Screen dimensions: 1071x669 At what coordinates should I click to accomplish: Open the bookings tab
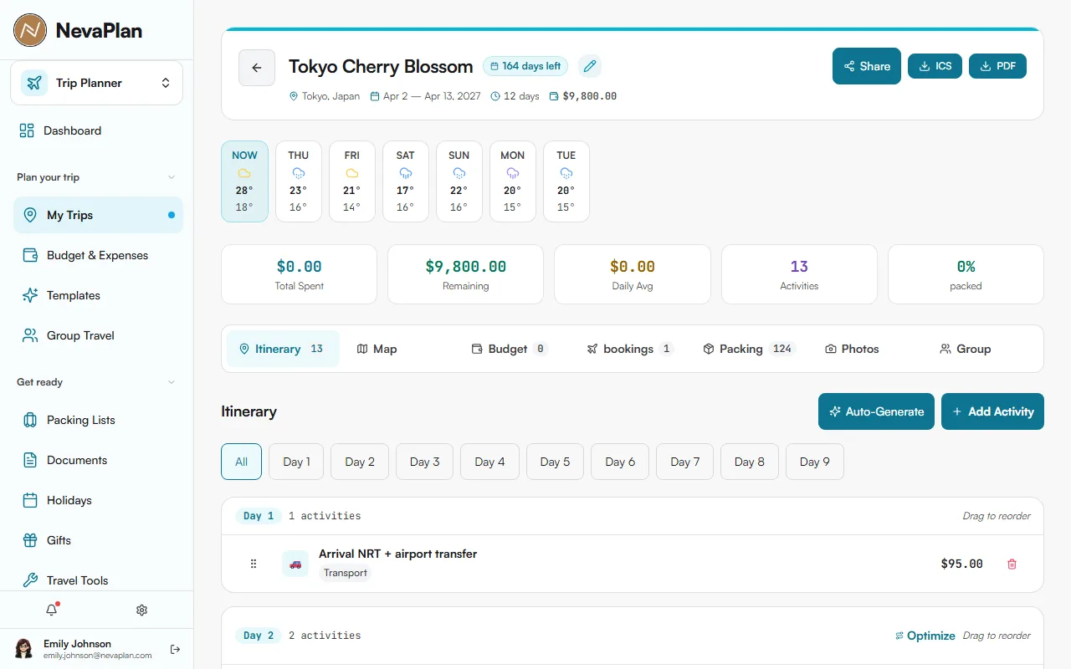pyautogui.click(x=630, y=349)
